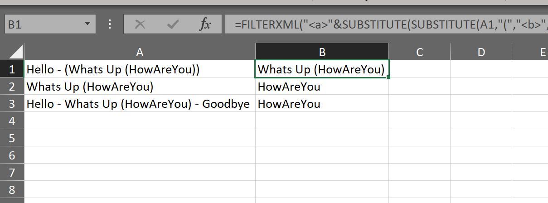Select row 1 header
This screenshot has width=548, height=203.
pos(12,69)
